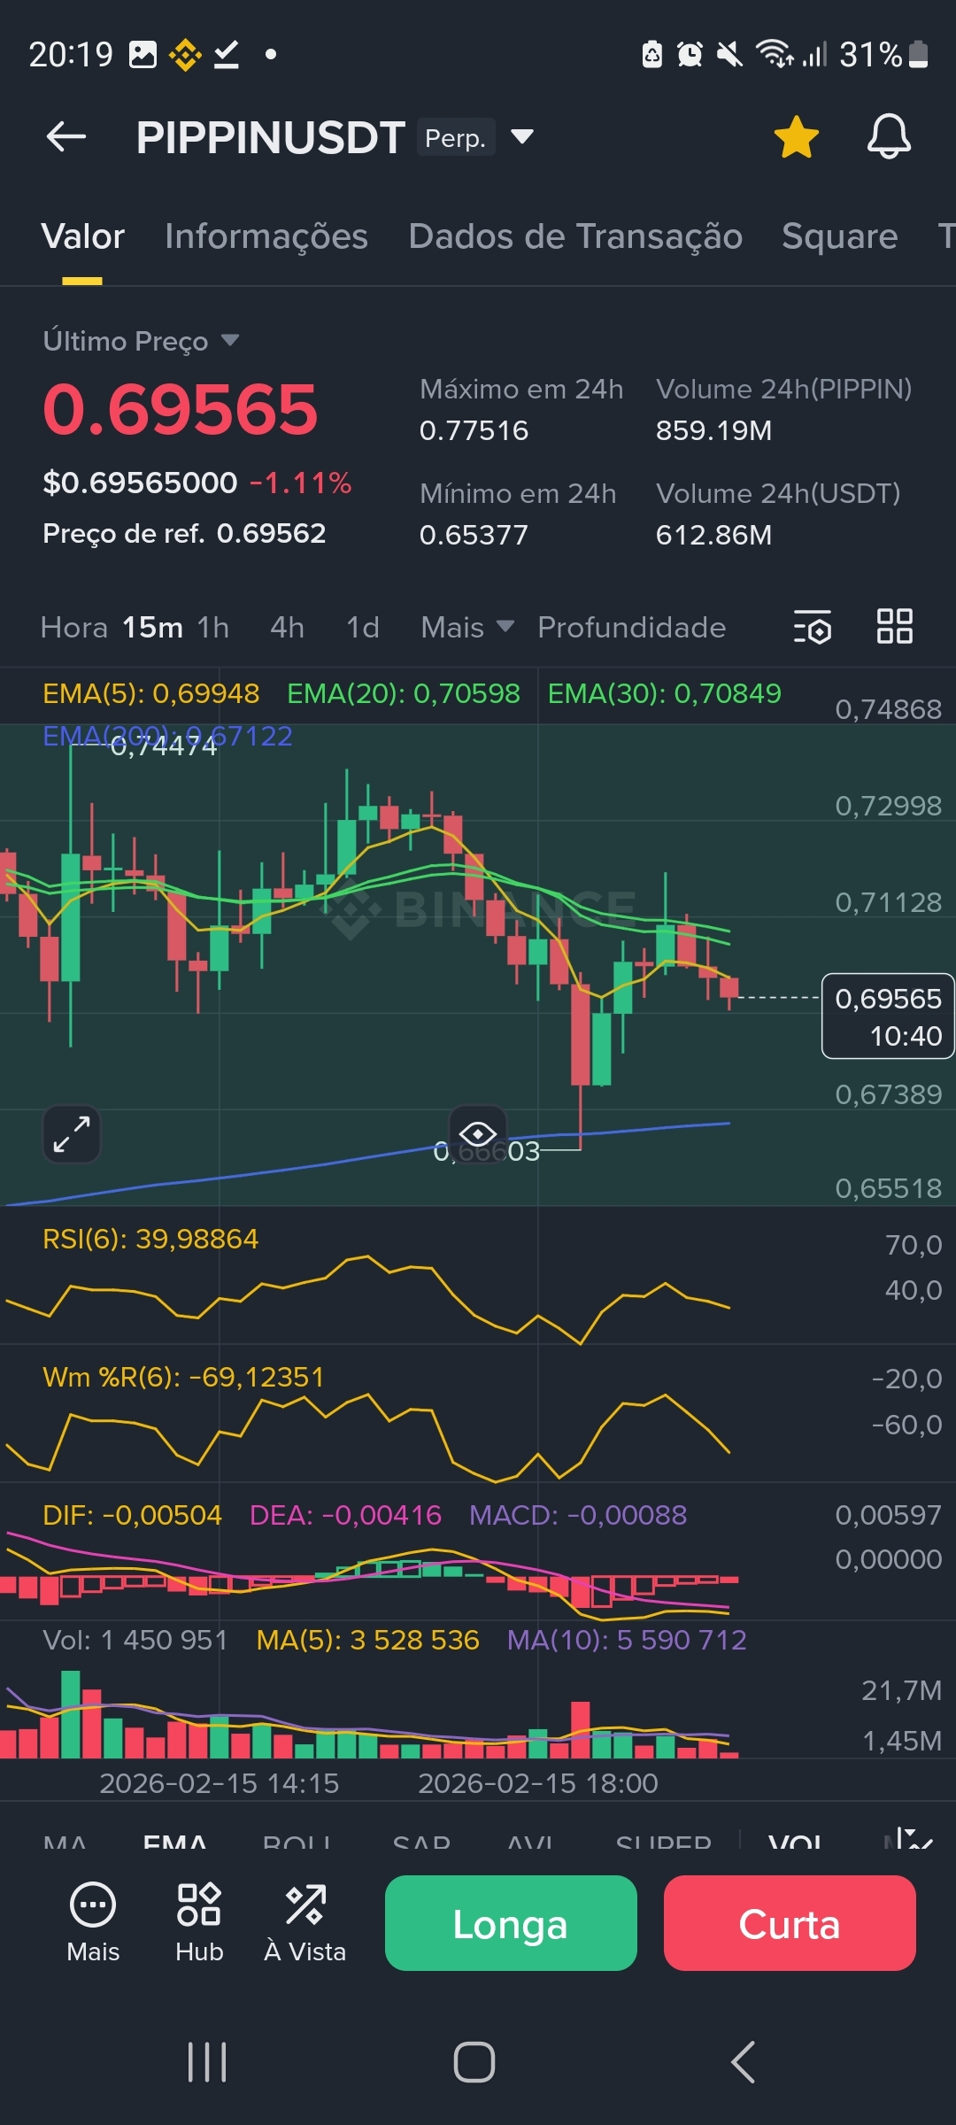
Task: Expand the PIPPINUSDT Perp. pair dropdown
Action: click(522, 137)
